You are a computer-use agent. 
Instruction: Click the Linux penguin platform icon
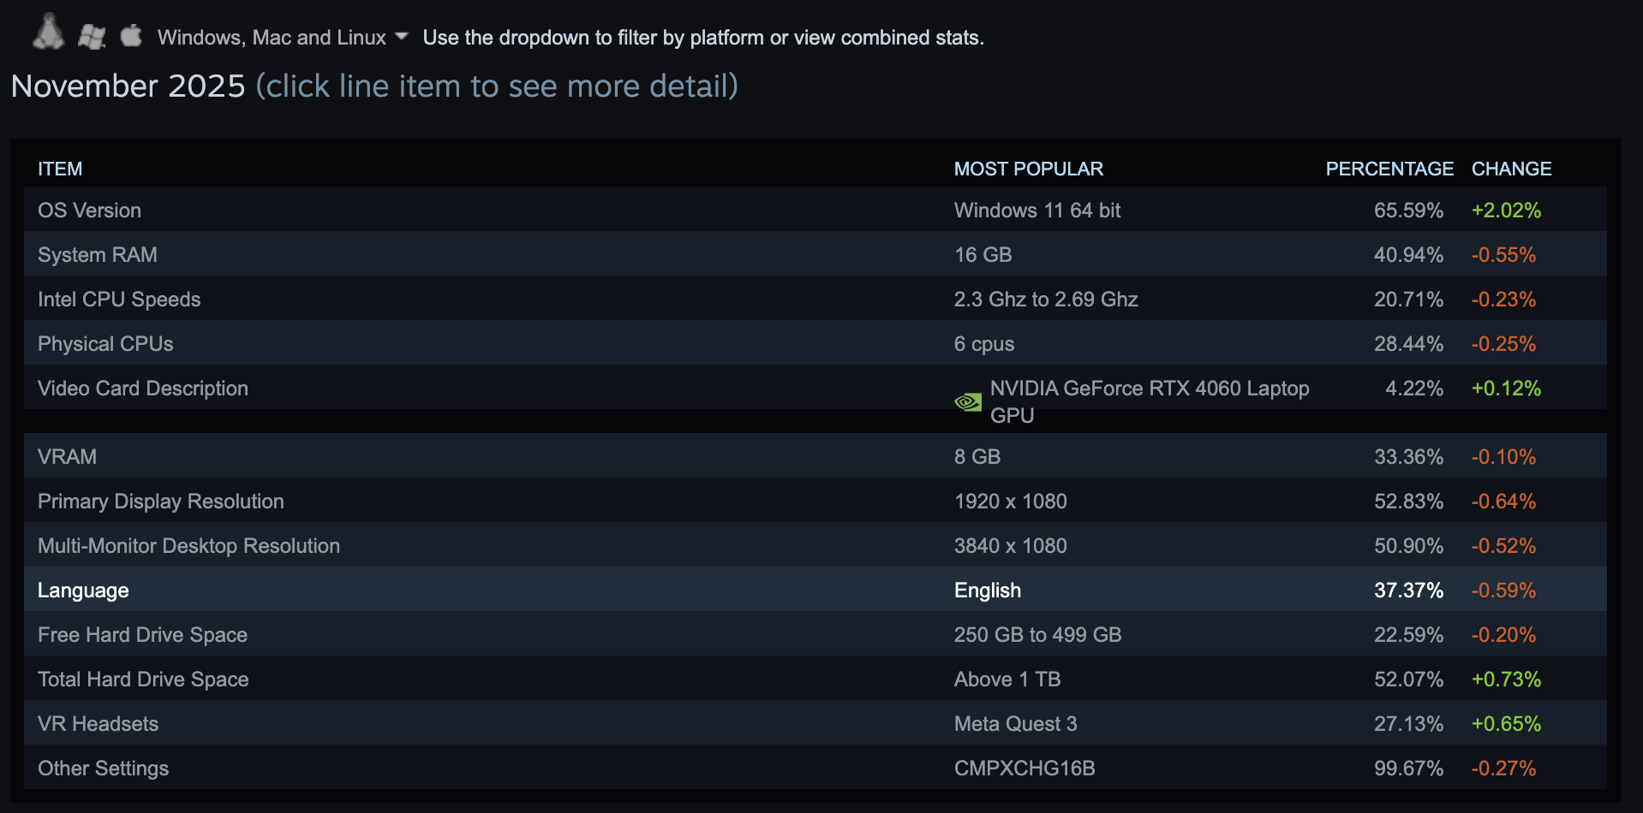click(49, 33)
